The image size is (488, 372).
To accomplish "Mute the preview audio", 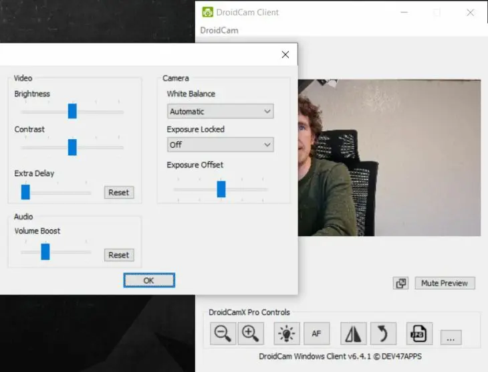I will 445,283.
